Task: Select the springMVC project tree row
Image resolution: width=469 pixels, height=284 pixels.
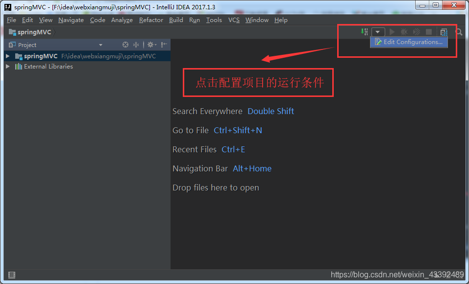Action: point(87,56)
